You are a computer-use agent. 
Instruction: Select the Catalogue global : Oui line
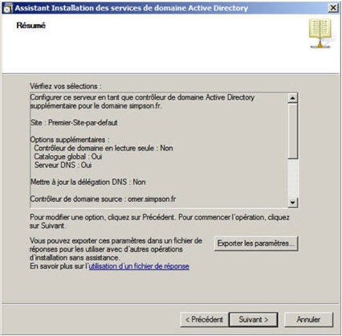pyautogui.click(x=68, y=157)
